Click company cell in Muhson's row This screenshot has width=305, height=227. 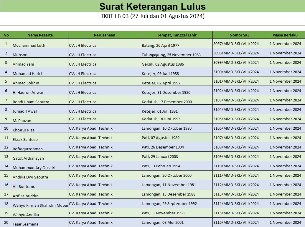[x=104, y=53]
